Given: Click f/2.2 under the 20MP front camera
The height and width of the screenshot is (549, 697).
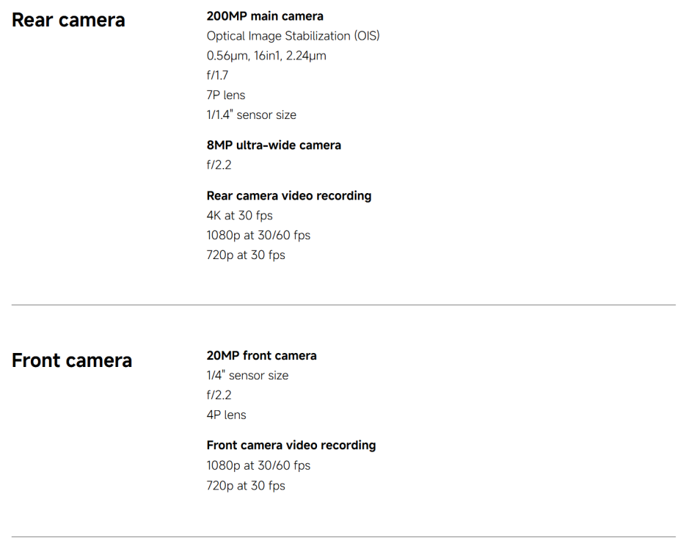Looking at the screenshot, I should tap(219, 396).
